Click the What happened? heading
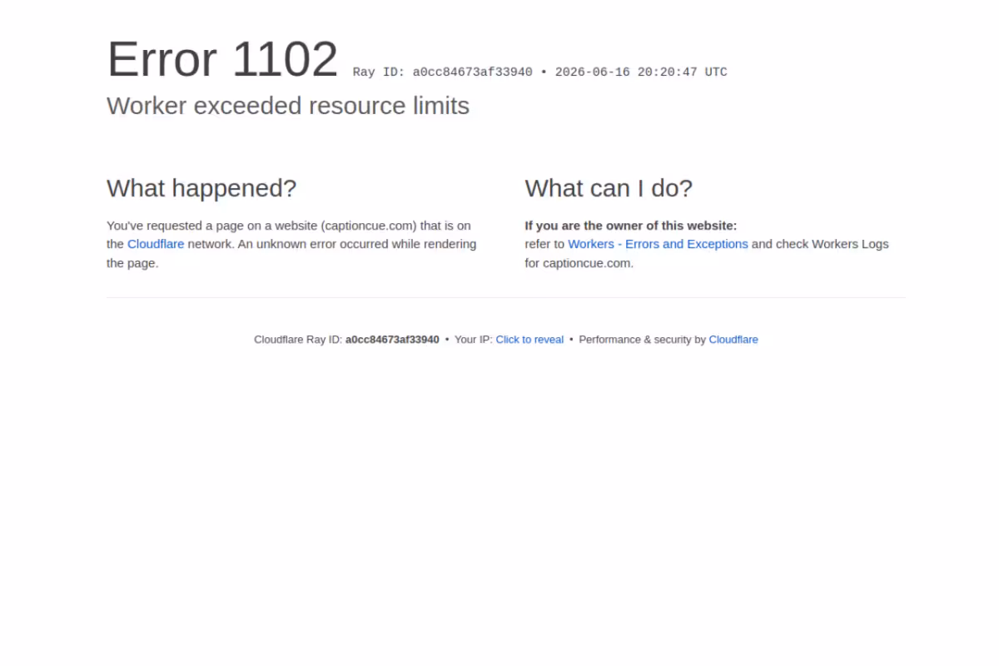999x666 pixels. 201,188
